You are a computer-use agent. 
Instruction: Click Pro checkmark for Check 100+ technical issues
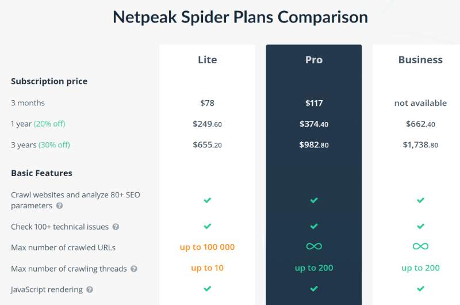tap(314, 226)
